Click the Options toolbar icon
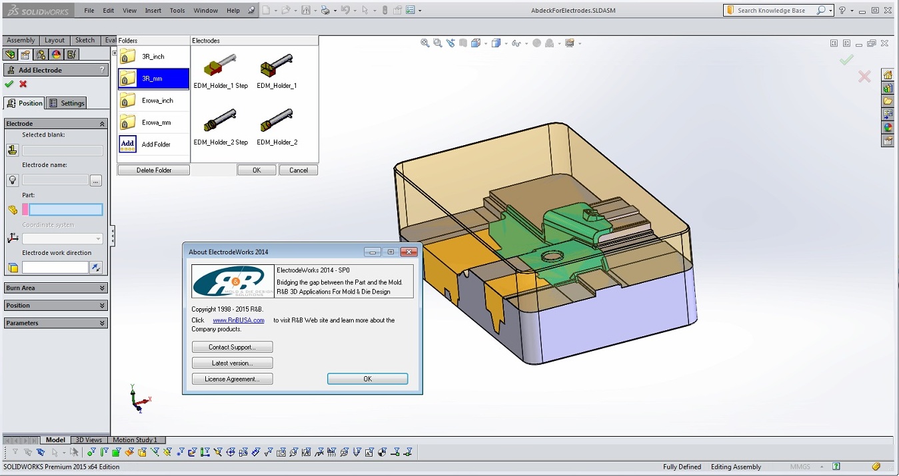This screenshot has height=476, width=899. [x=410, y=10]
